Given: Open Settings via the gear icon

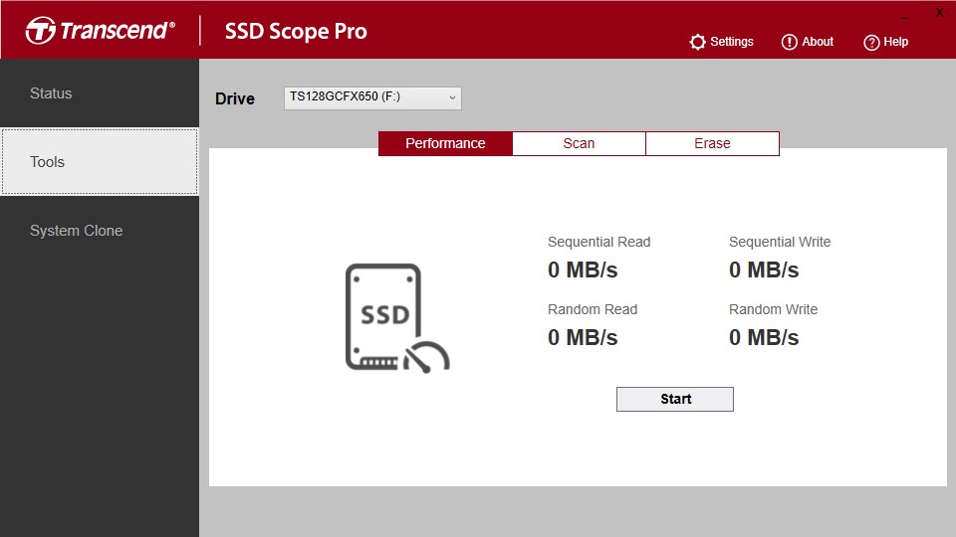Looking at the screenshot, I should 697,42.
